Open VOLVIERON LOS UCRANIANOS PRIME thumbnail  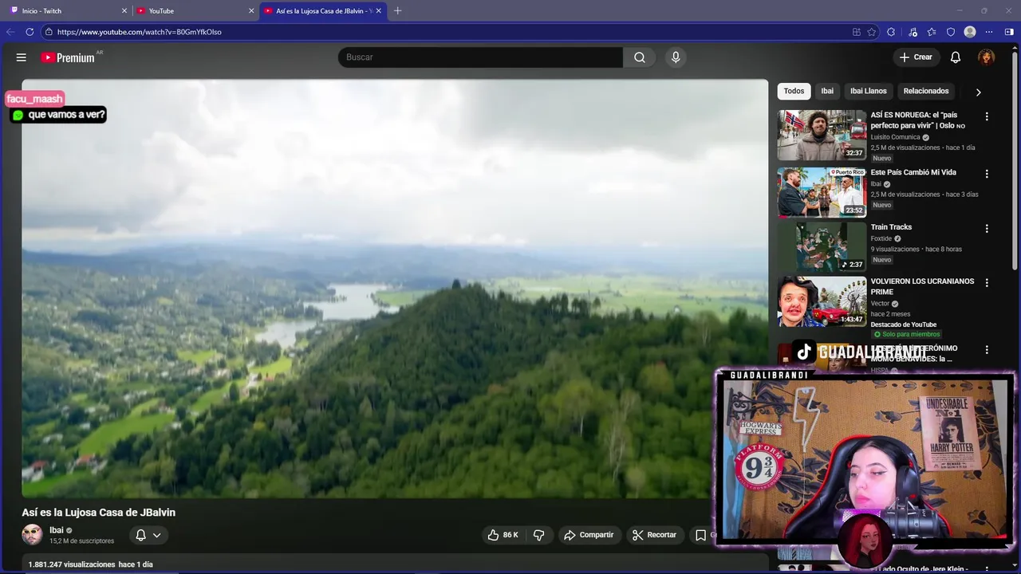click(x=822, y=301)
